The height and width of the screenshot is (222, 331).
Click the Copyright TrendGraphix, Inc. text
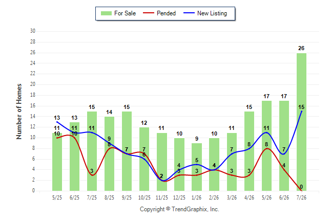[x=179, y=209]
